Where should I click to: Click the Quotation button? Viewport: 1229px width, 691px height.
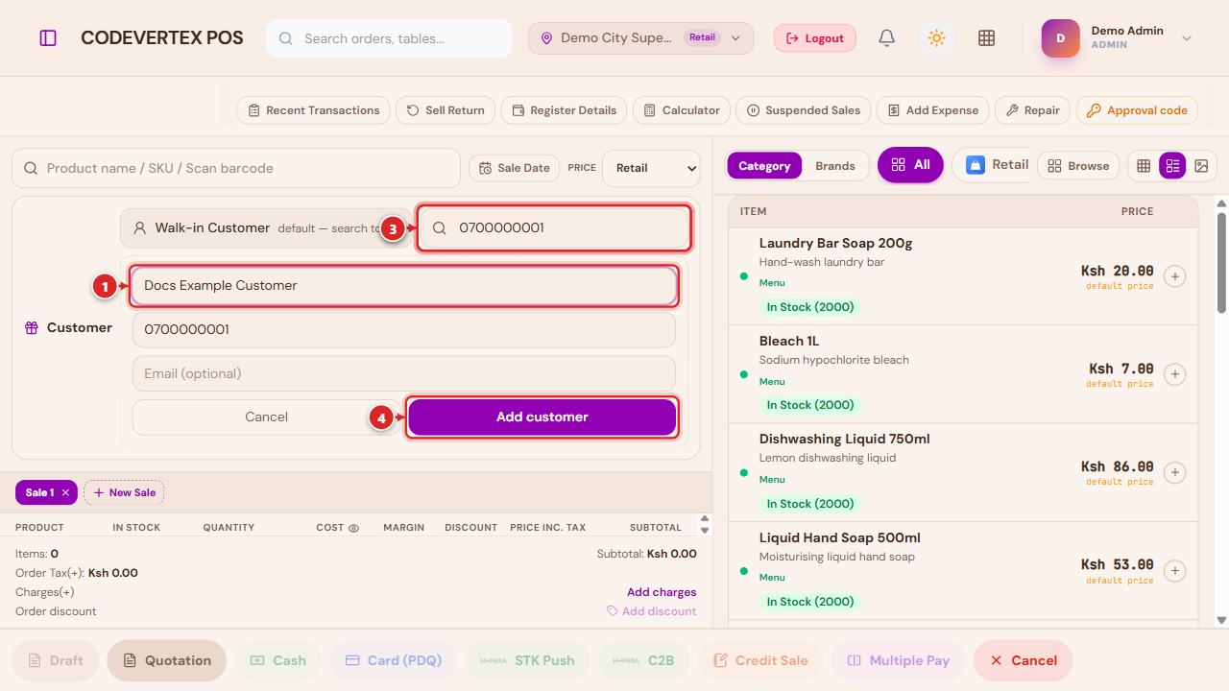[167, 660]
